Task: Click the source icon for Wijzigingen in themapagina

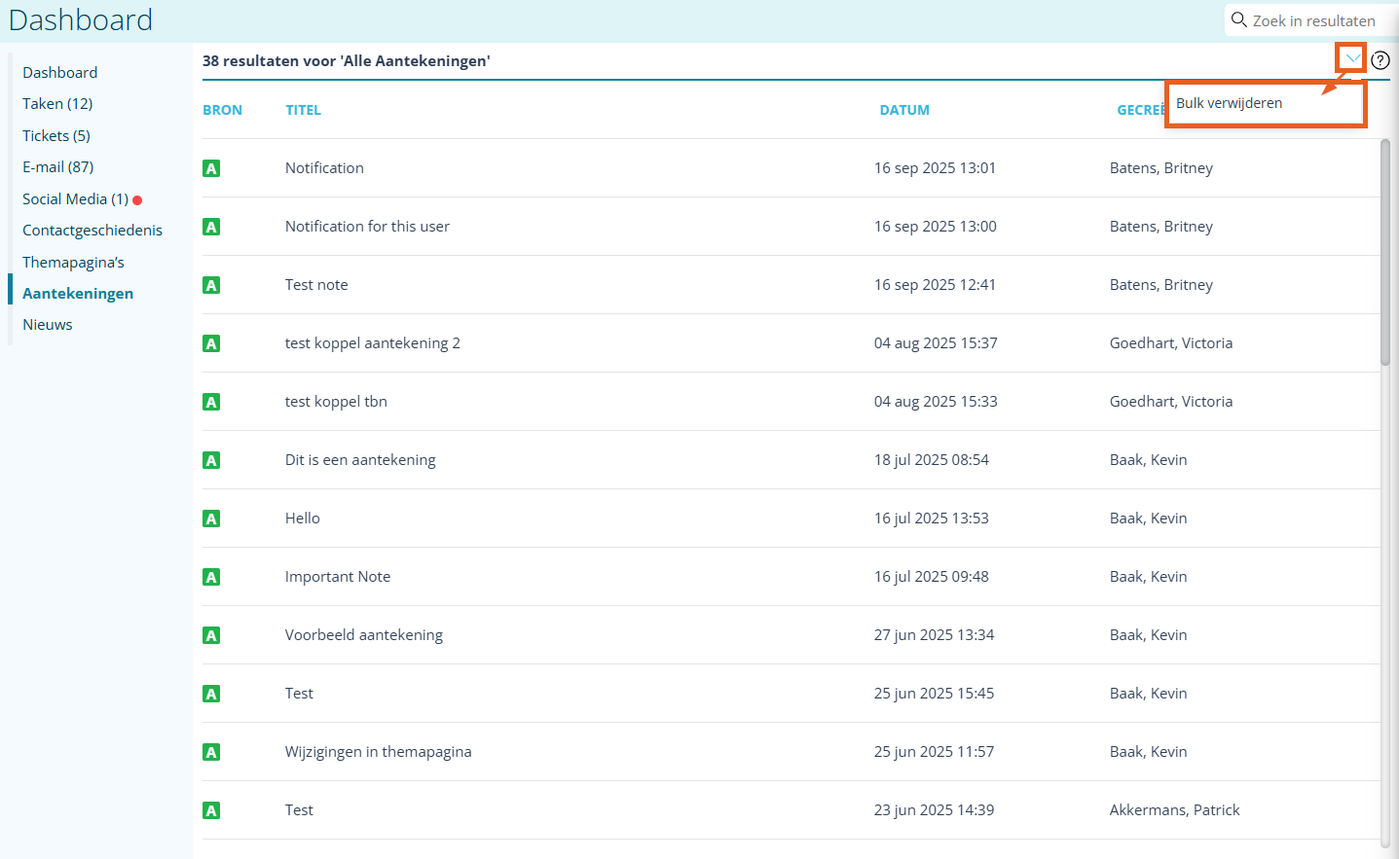Action: point(211,752)
